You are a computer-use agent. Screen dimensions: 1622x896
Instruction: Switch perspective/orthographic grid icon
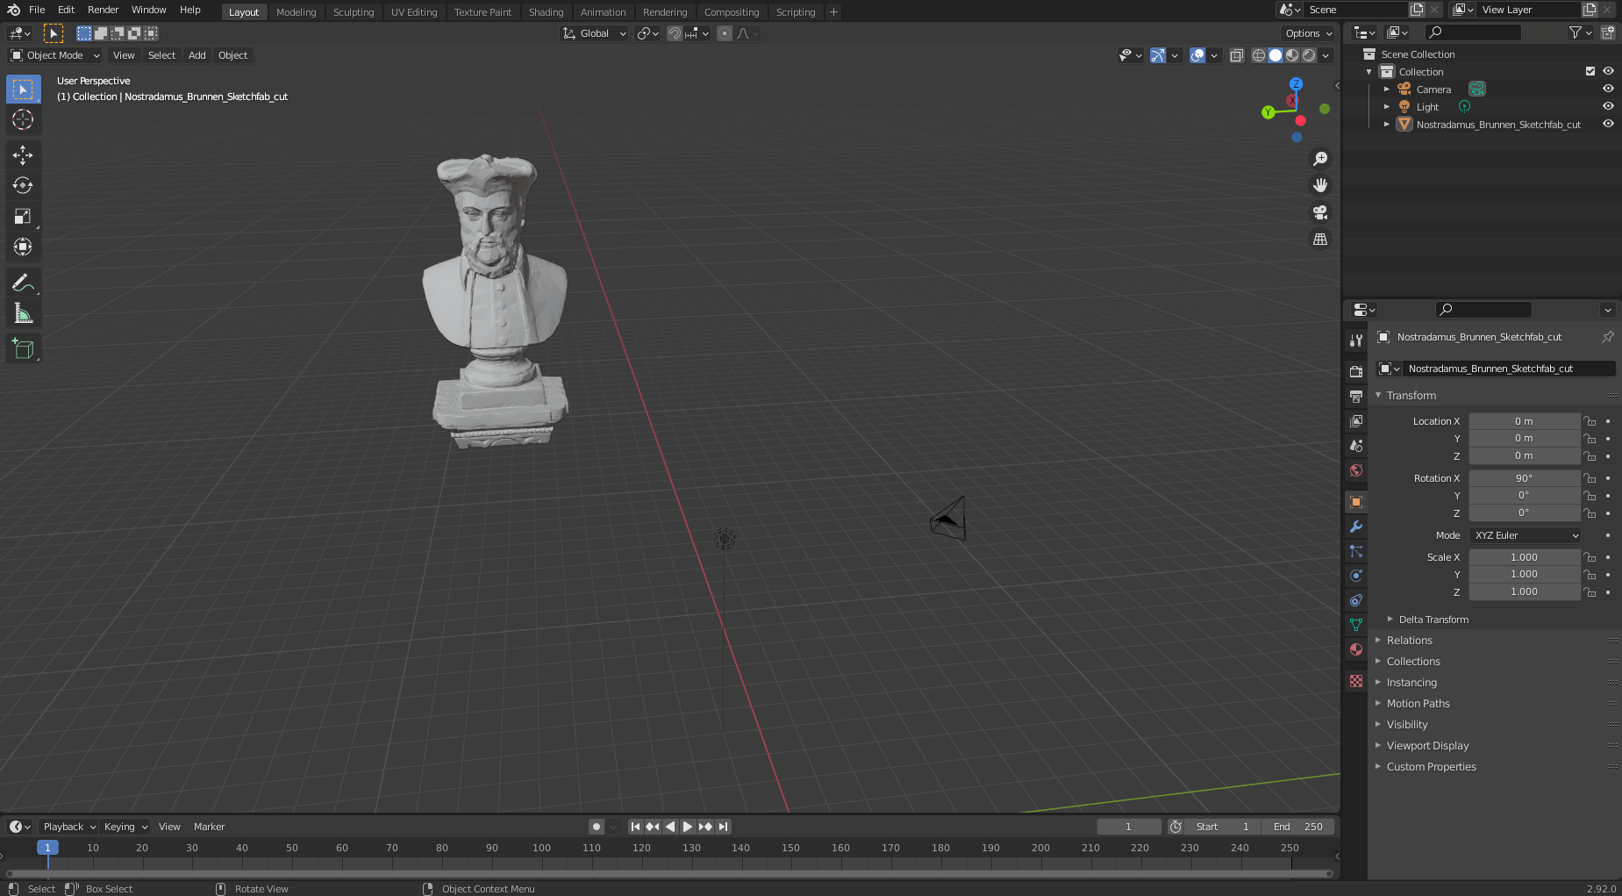[1319, 239]
